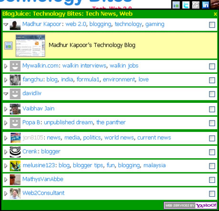Click melusine123's butterfly avatar
Viewport: 219px width, 211px height.
click(x=15, y=166)
